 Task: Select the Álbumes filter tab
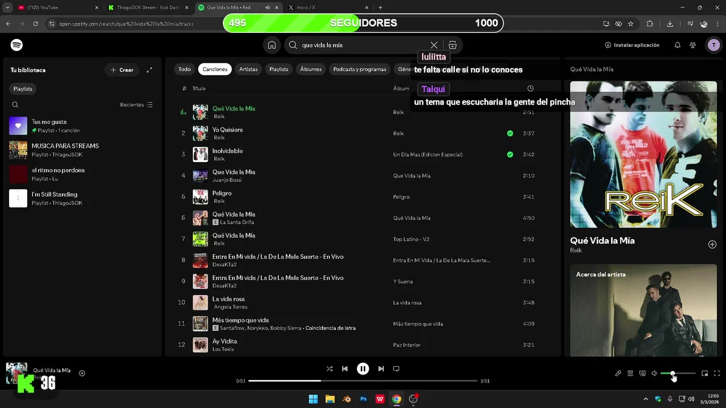click(x=311, y=69)
